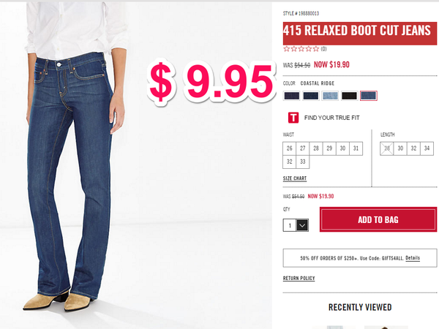Select the first dark navy color swatch
The image size is (439, 329).
pos(292,96)
